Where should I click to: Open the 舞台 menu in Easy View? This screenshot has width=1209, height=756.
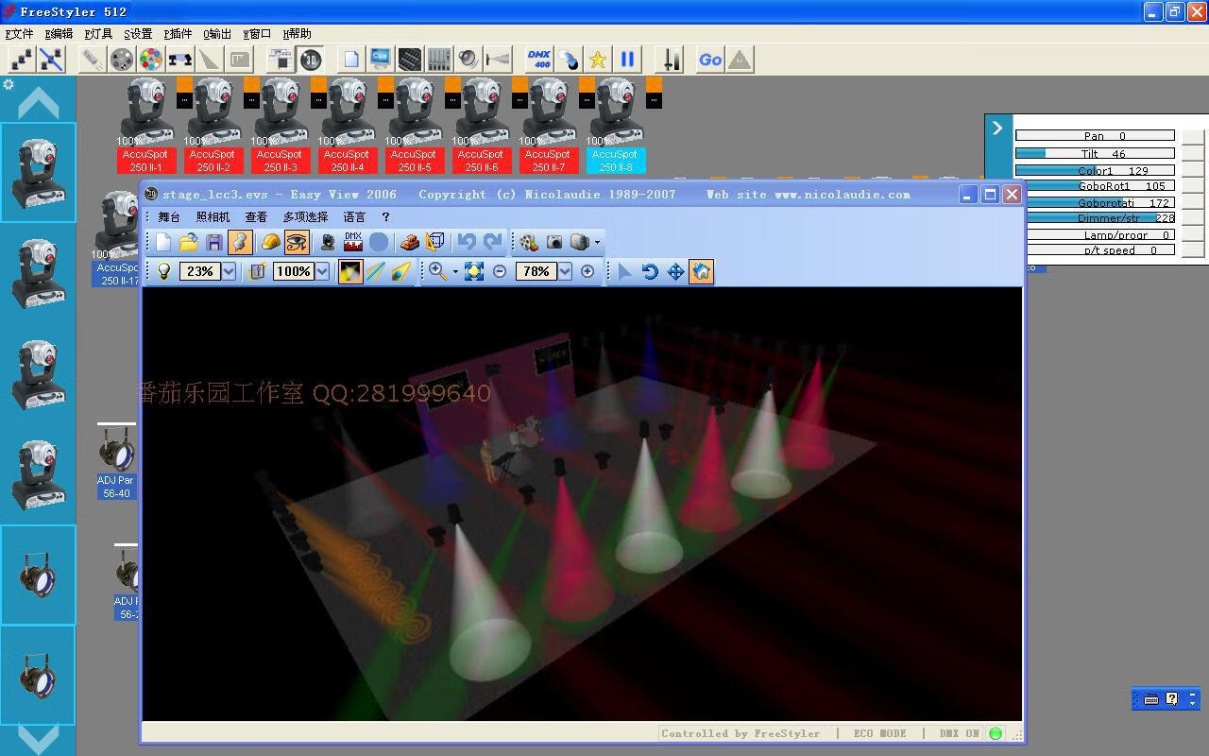(169, 217)
